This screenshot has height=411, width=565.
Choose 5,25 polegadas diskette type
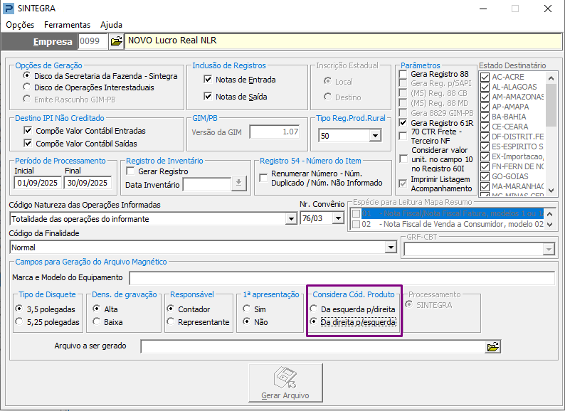pyautogui.click(x=19, y=322)
